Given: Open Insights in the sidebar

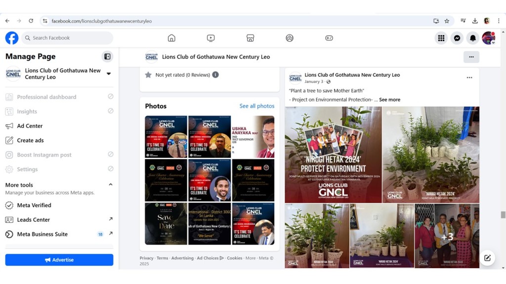Looking at the screenshot, I should 59,111.
